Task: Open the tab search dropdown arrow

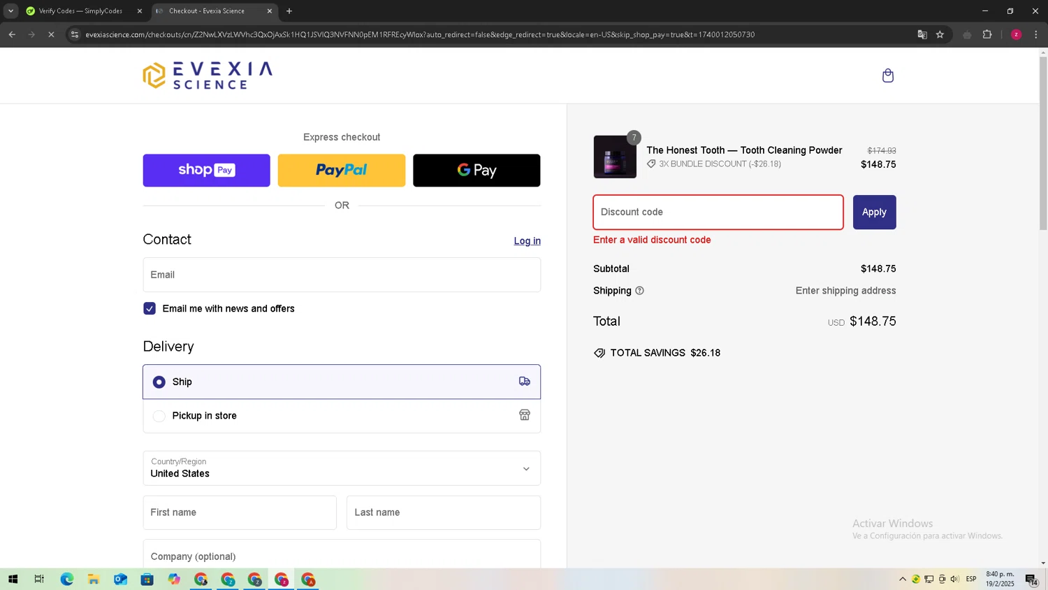Action: [10, 11]
